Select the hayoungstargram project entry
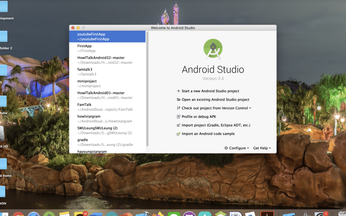The width and height of the screenshot is (346, 216). pyautogui.click(x=107, y=151)
